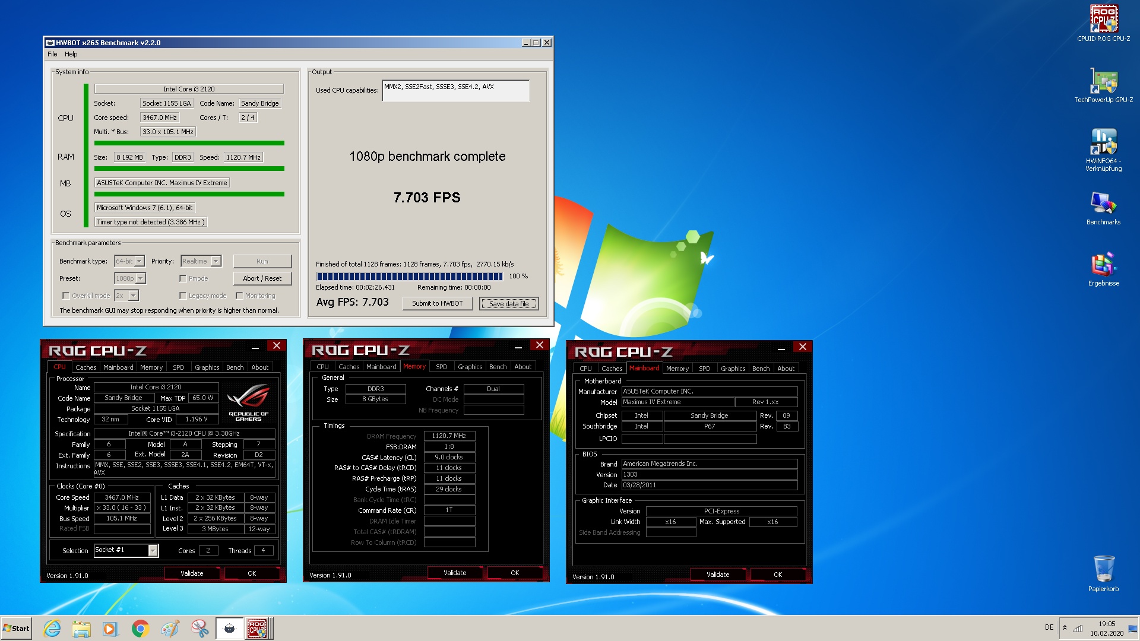
Task: Click the benchmark progress bar at 100%
Action: (410, 276)
